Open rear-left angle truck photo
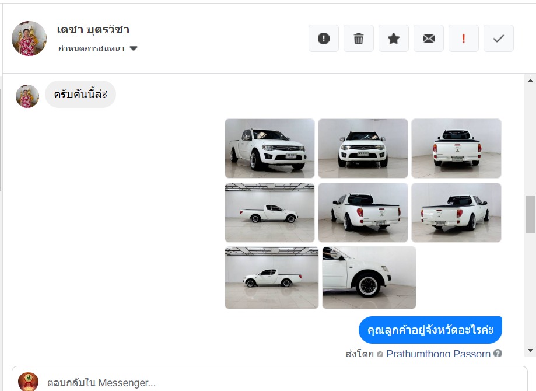The width and height of the screenshot is (536, 391). (363, 212)
